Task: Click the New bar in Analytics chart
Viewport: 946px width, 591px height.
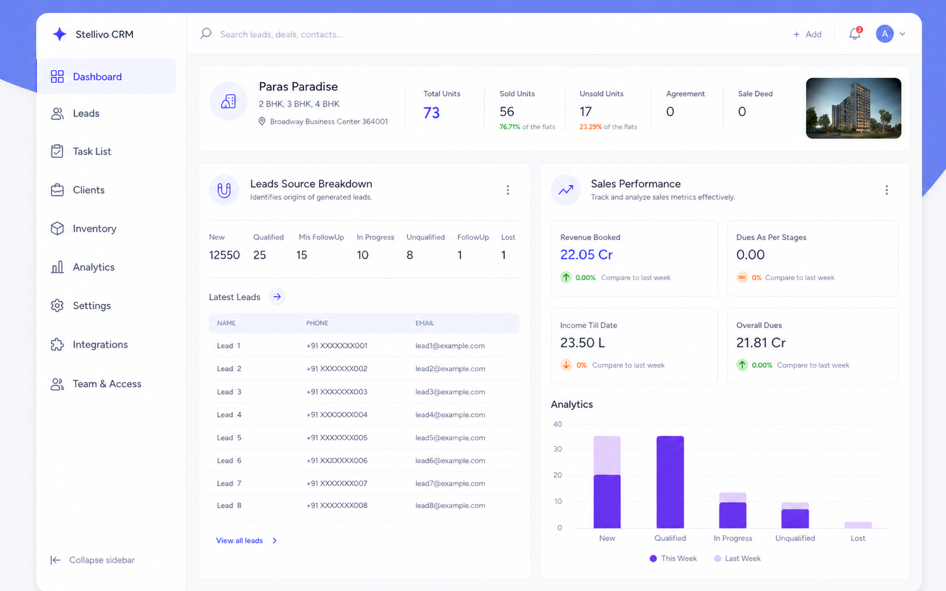Action: click(607, 482)
